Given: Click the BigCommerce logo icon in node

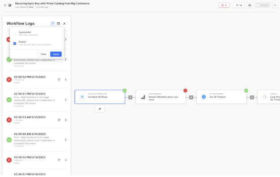Looking at the screenshot, I should [x=143, y=97].
